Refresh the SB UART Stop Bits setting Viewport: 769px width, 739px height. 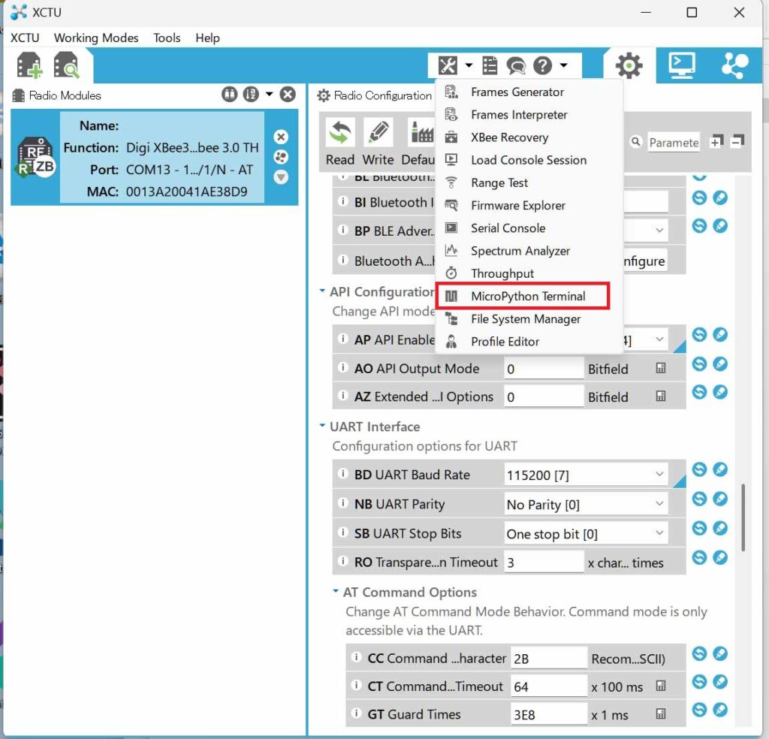699,528
